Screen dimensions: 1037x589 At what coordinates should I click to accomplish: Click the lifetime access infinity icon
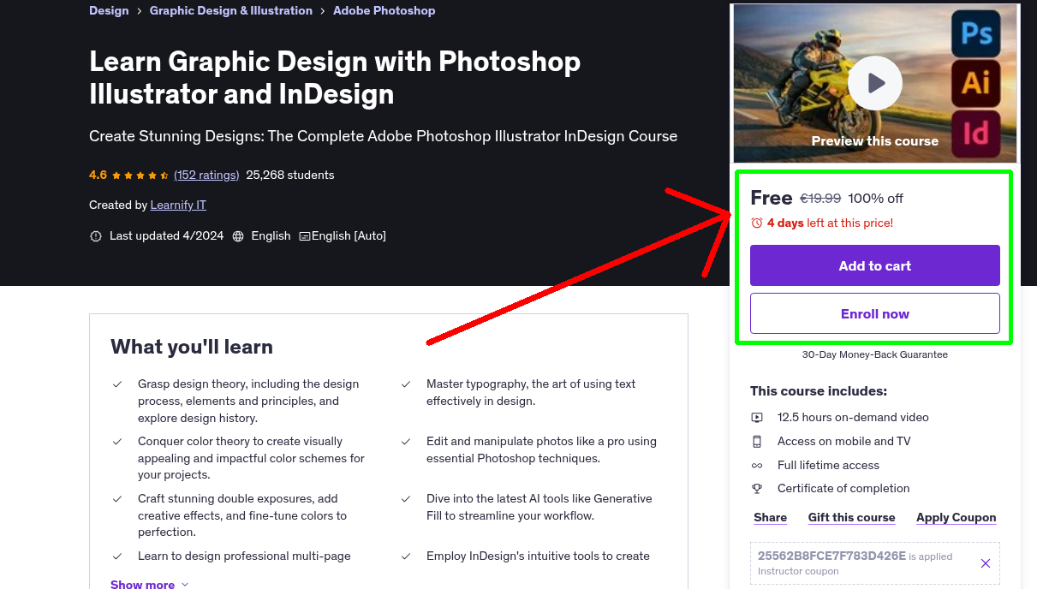click(757, 466)
